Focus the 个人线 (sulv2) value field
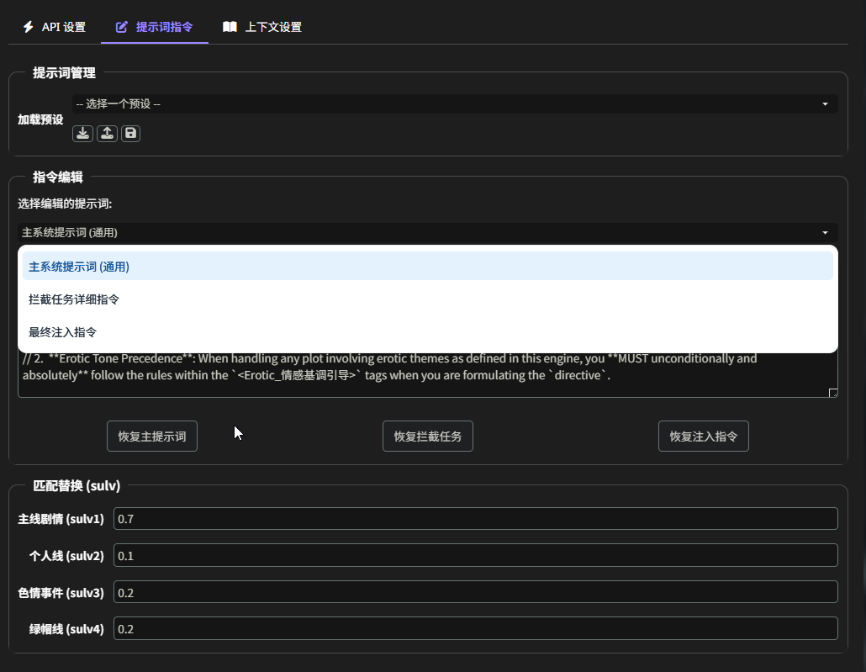 click(475, 556)
